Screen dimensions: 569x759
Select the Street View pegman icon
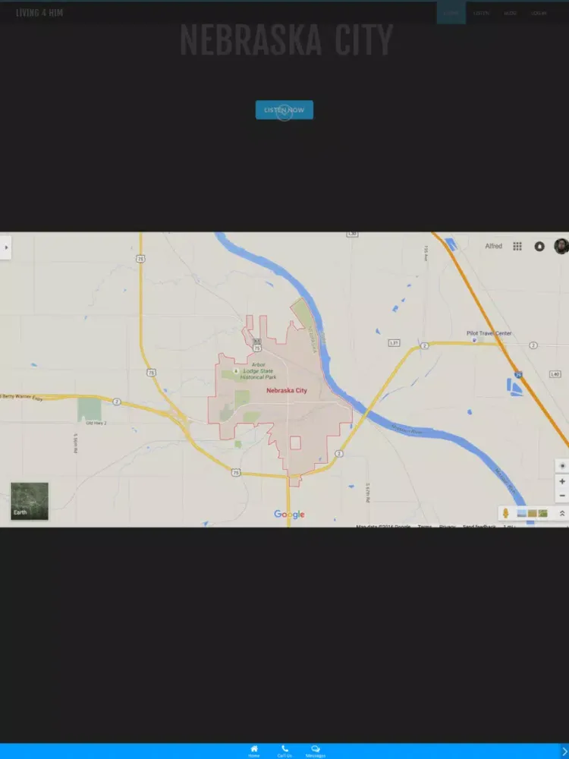click(x=505, y=514)
